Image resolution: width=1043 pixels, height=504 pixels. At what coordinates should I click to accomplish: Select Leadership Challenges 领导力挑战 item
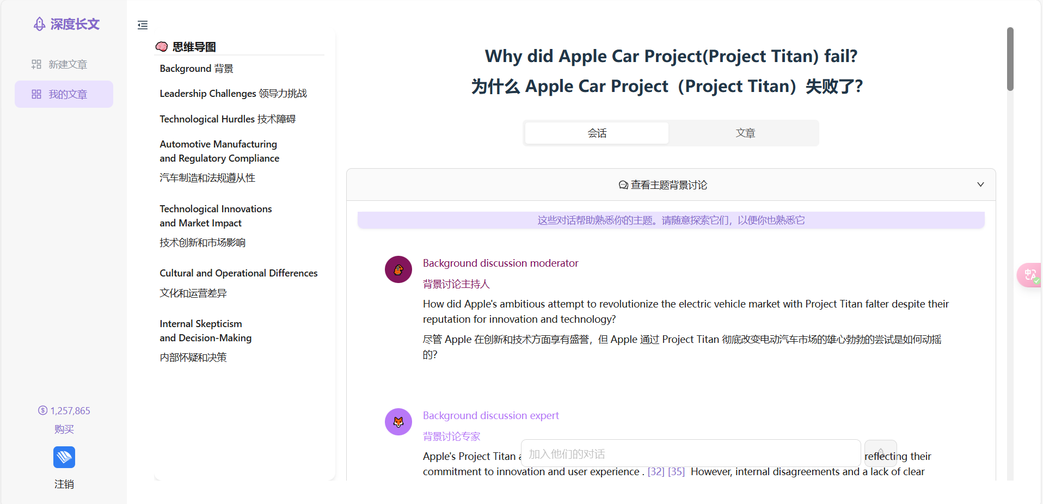pyautogui.click(x=233, y=94)
